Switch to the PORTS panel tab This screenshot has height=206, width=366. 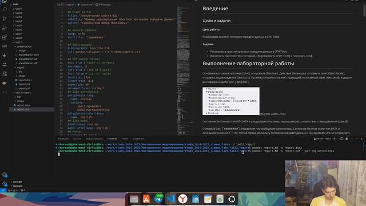tap(125, 138)
